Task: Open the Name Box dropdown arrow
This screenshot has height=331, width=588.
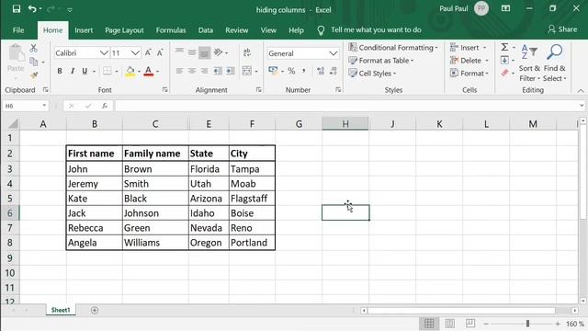Action: coord(44,106)
